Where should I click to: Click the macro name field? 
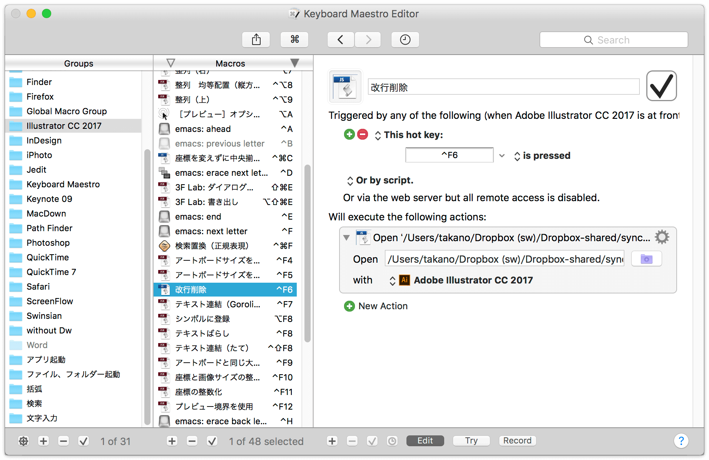pyautogui.click(x=503, y=87)
